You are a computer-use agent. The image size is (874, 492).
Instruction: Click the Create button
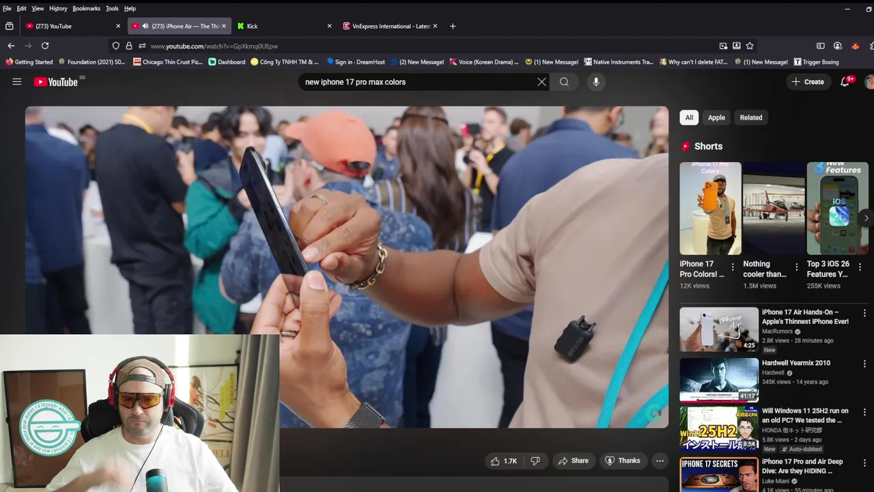[808, 82]
